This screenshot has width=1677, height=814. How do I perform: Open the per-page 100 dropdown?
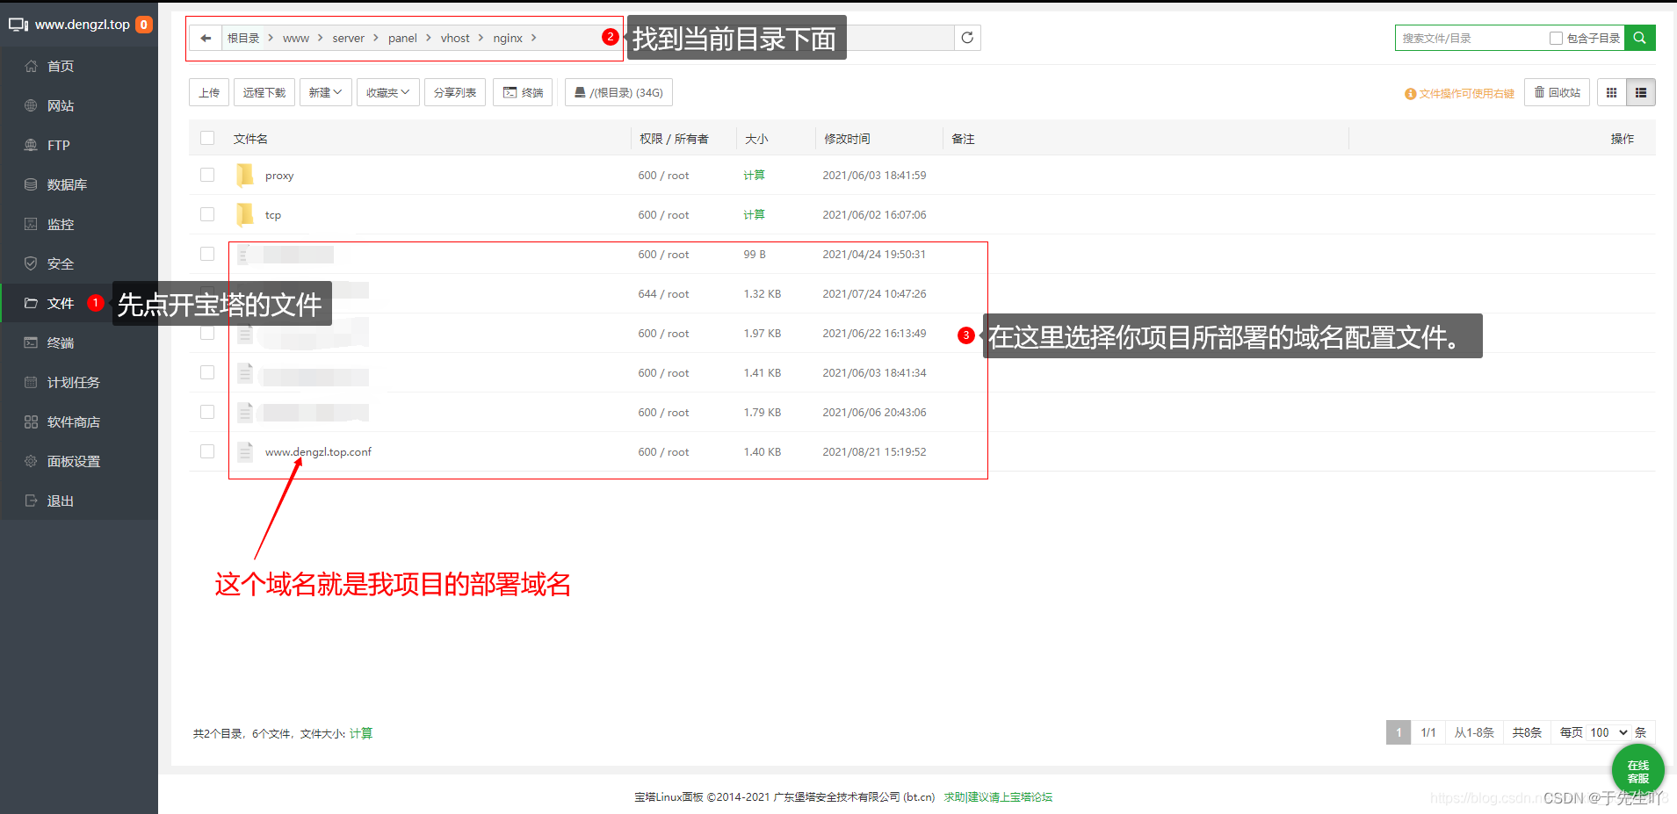click(x=1609, y=732)
